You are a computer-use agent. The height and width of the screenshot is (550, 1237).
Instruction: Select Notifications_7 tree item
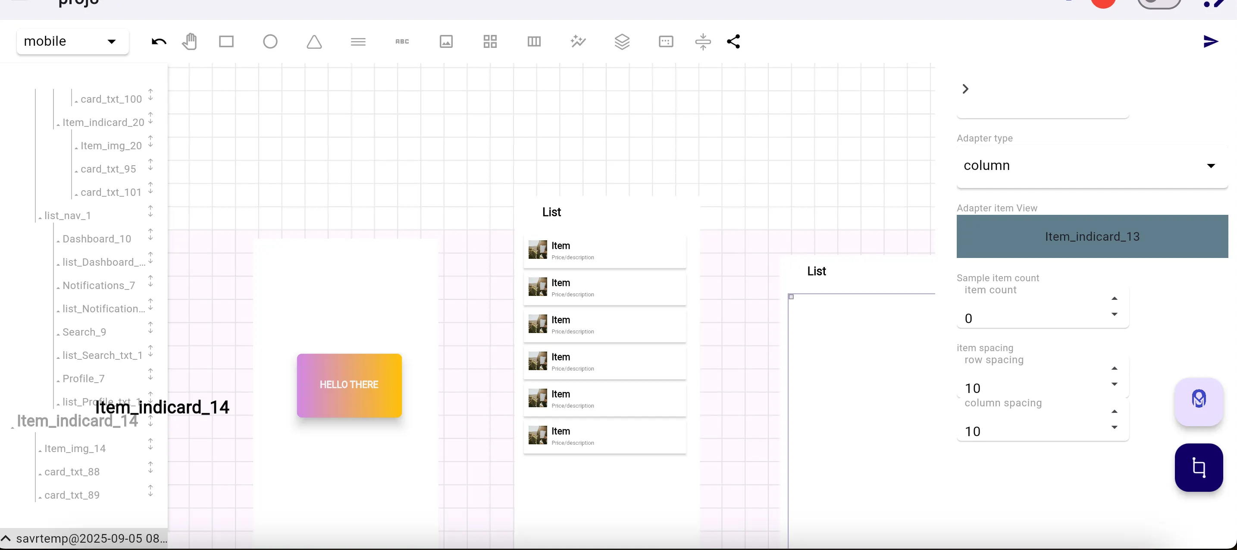click(x=98, y=285)
